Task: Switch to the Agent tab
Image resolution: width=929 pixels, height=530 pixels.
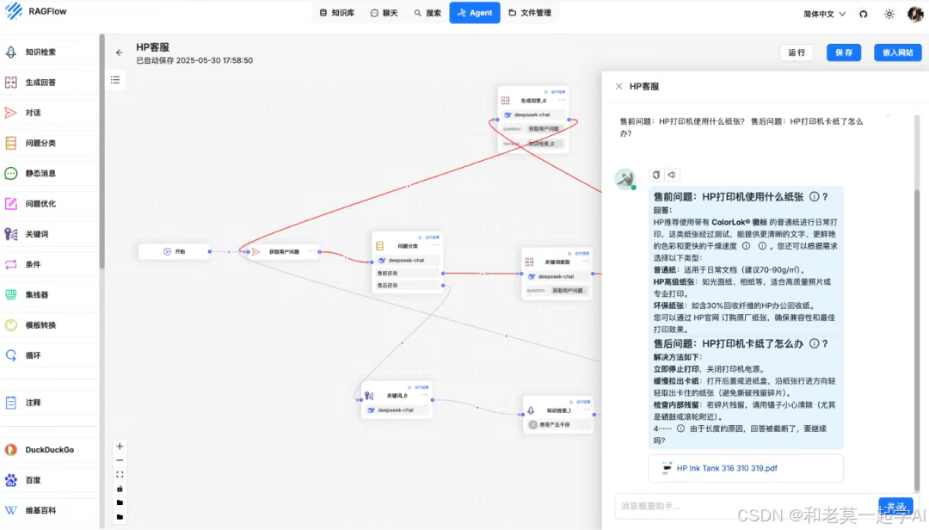Action: 475,12
